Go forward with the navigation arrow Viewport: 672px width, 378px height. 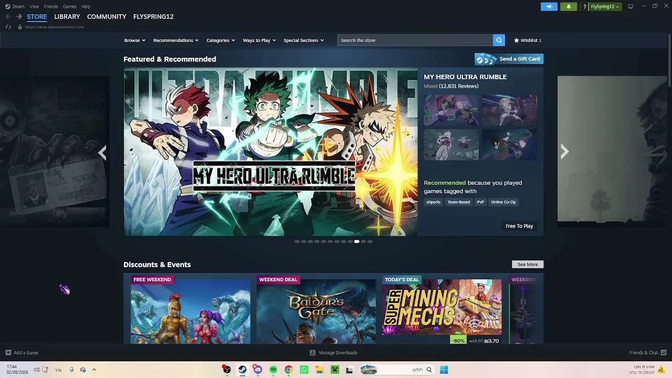point(19,17)
